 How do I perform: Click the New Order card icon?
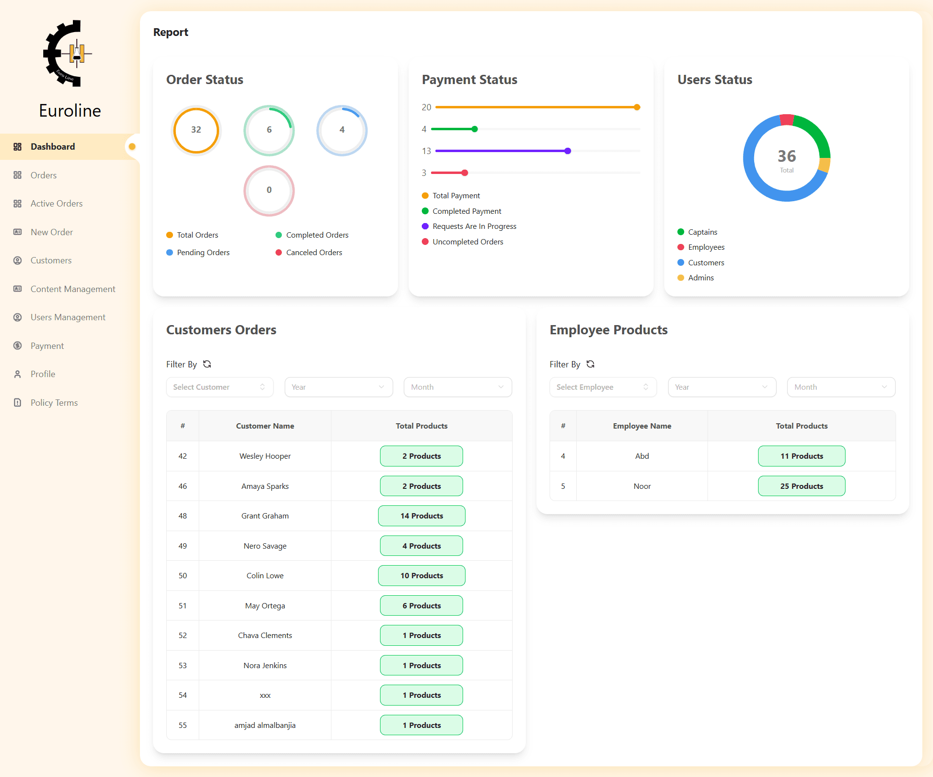coord(17,232)
